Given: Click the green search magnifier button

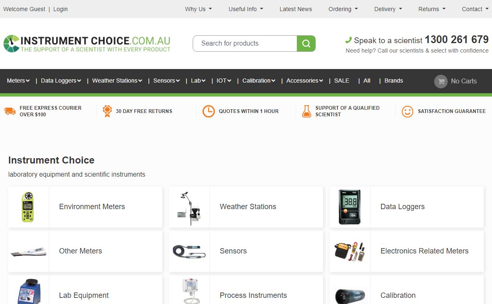Looking at the screenshot, I should (x=306, y=44).
